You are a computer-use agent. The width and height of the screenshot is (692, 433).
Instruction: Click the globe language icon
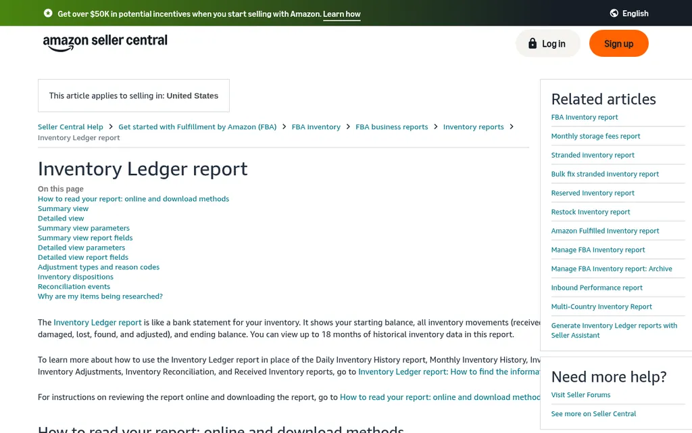point(614,14)
